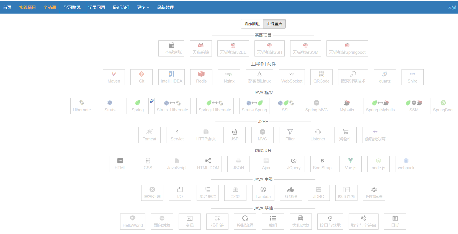Open 学员问题 from the navigation bar
The image size is (458, 234).
click(x=97, y=7)
